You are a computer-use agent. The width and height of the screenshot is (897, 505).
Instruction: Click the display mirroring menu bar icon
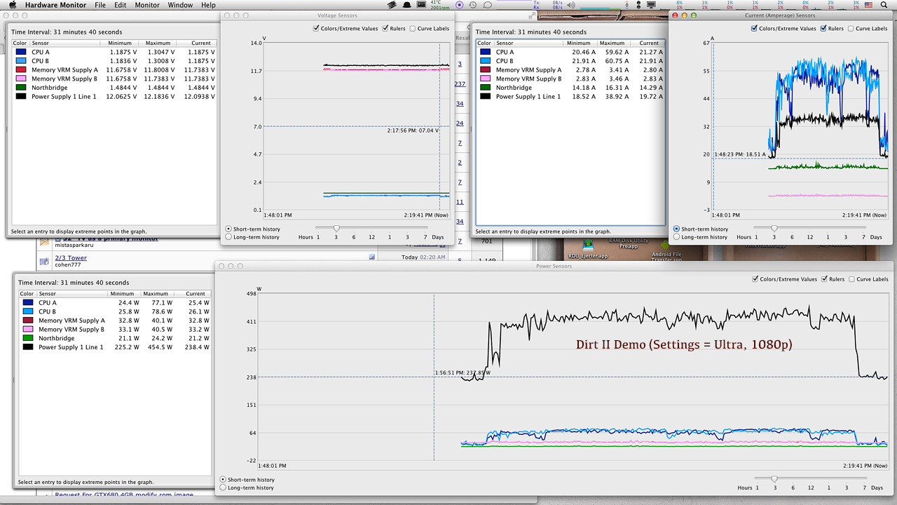coord(651,5)
